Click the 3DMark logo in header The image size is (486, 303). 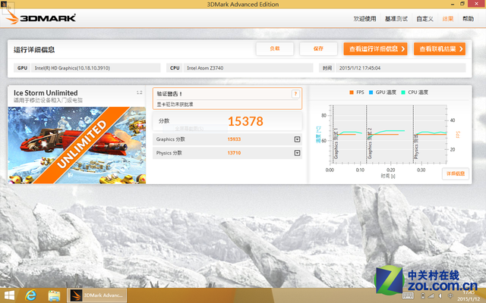(41, 18)
